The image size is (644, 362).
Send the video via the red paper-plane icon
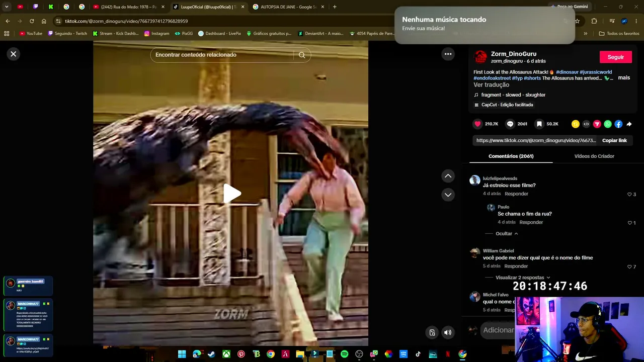(x=597, y=124)
